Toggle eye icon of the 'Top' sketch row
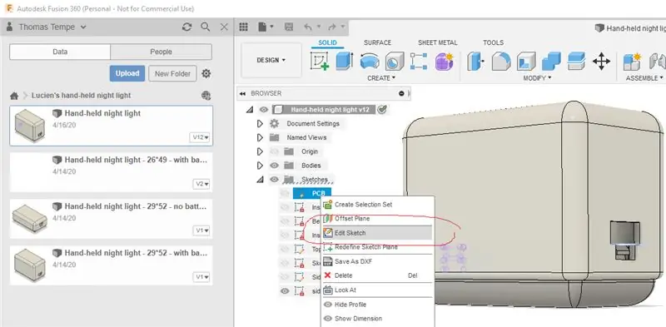 point(285,250)
